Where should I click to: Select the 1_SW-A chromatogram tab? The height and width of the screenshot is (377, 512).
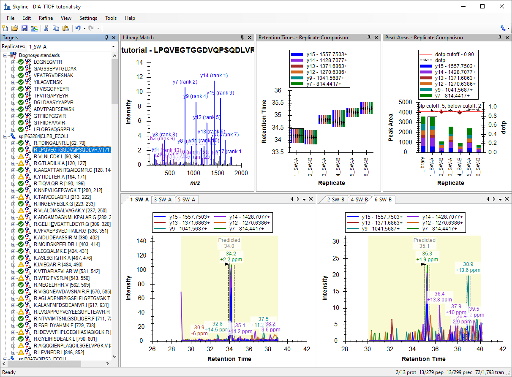(x=139, y=200)
